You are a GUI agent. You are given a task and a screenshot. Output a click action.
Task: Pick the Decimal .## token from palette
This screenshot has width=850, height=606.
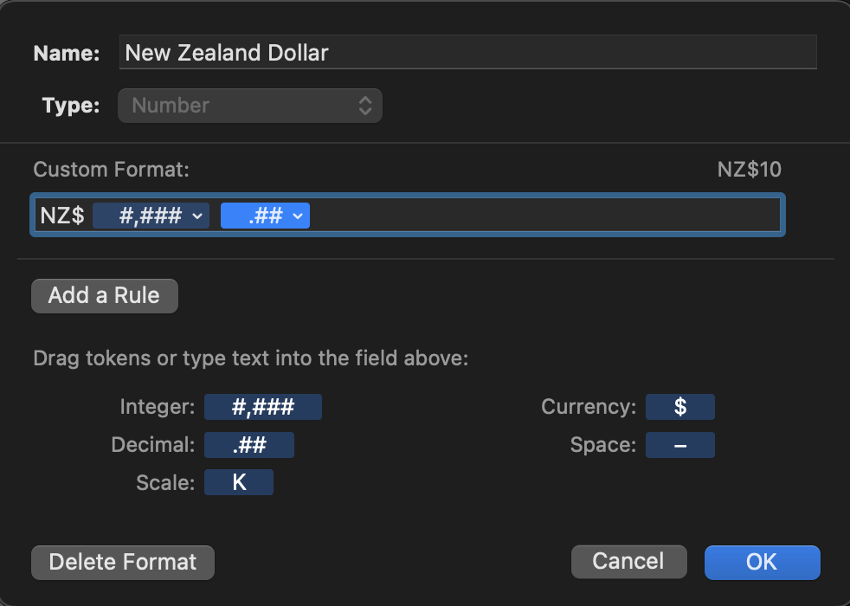pos(249,445)
